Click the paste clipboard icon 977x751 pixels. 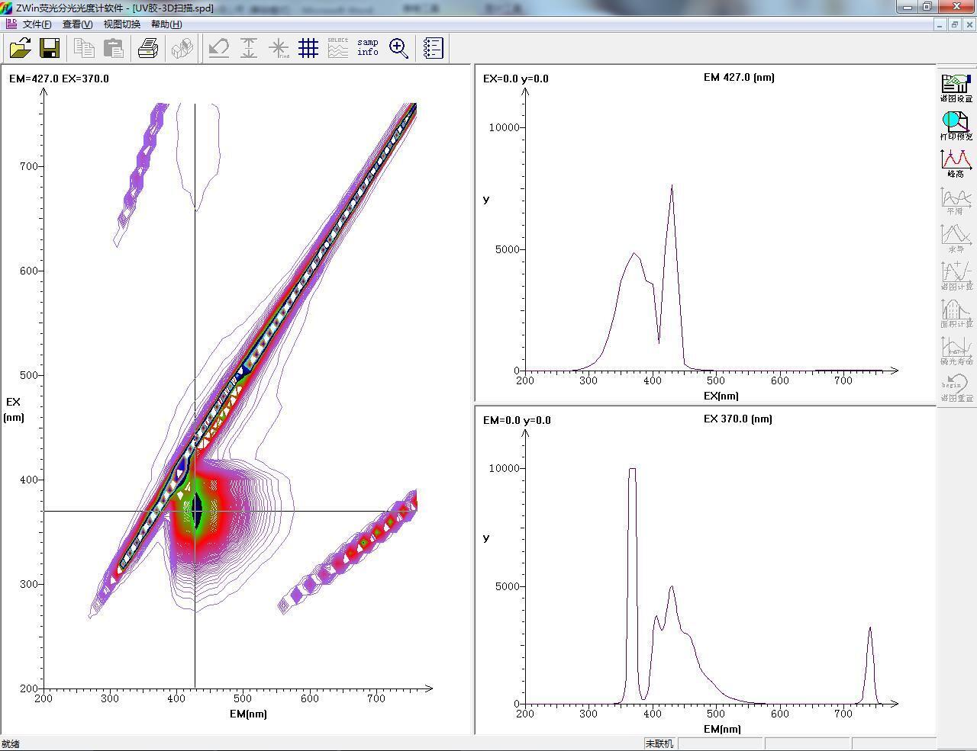coord(113,48)
